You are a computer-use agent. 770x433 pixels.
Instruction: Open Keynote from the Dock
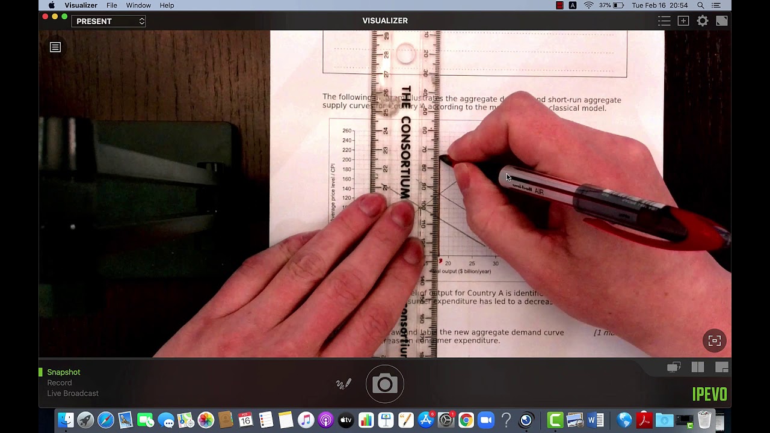386,420
